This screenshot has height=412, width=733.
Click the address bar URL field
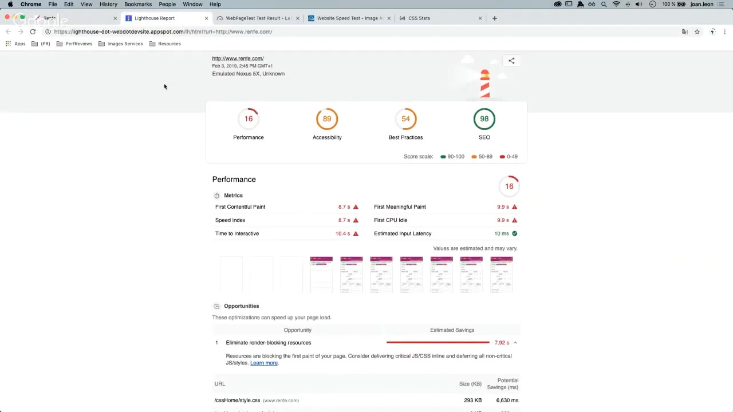click(x=361, y=31)
